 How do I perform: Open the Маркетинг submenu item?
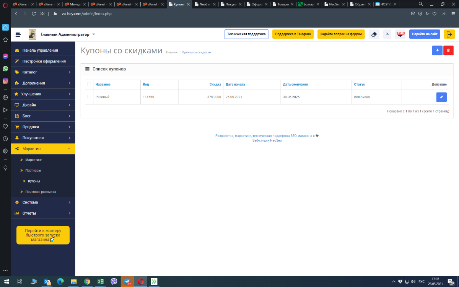34,160
